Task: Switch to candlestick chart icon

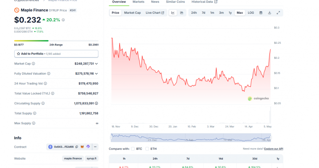Action: [x=182, y=12]
